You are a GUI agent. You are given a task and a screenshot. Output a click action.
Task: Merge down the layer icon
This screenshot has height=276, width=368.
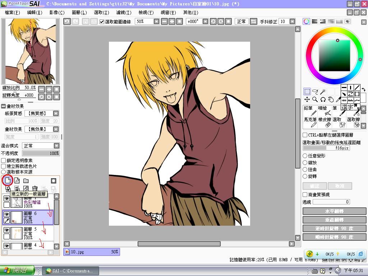pyautogui.click(x=17, y=188)
